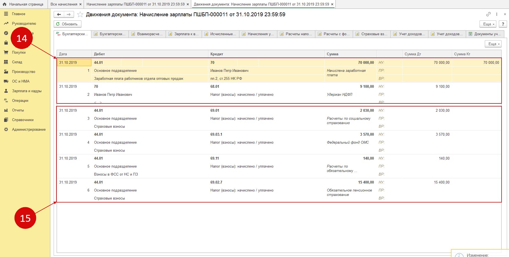
Task: Open Руководителю section in sidebar
Action: 24,23
